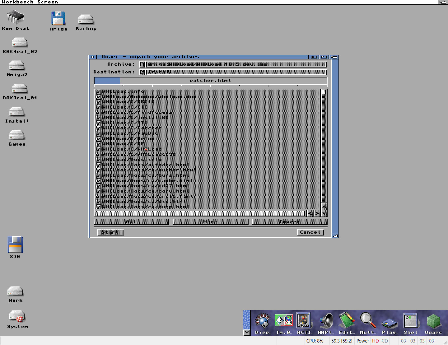
Task: Click the Destination path input field
Action: point(236,72)
